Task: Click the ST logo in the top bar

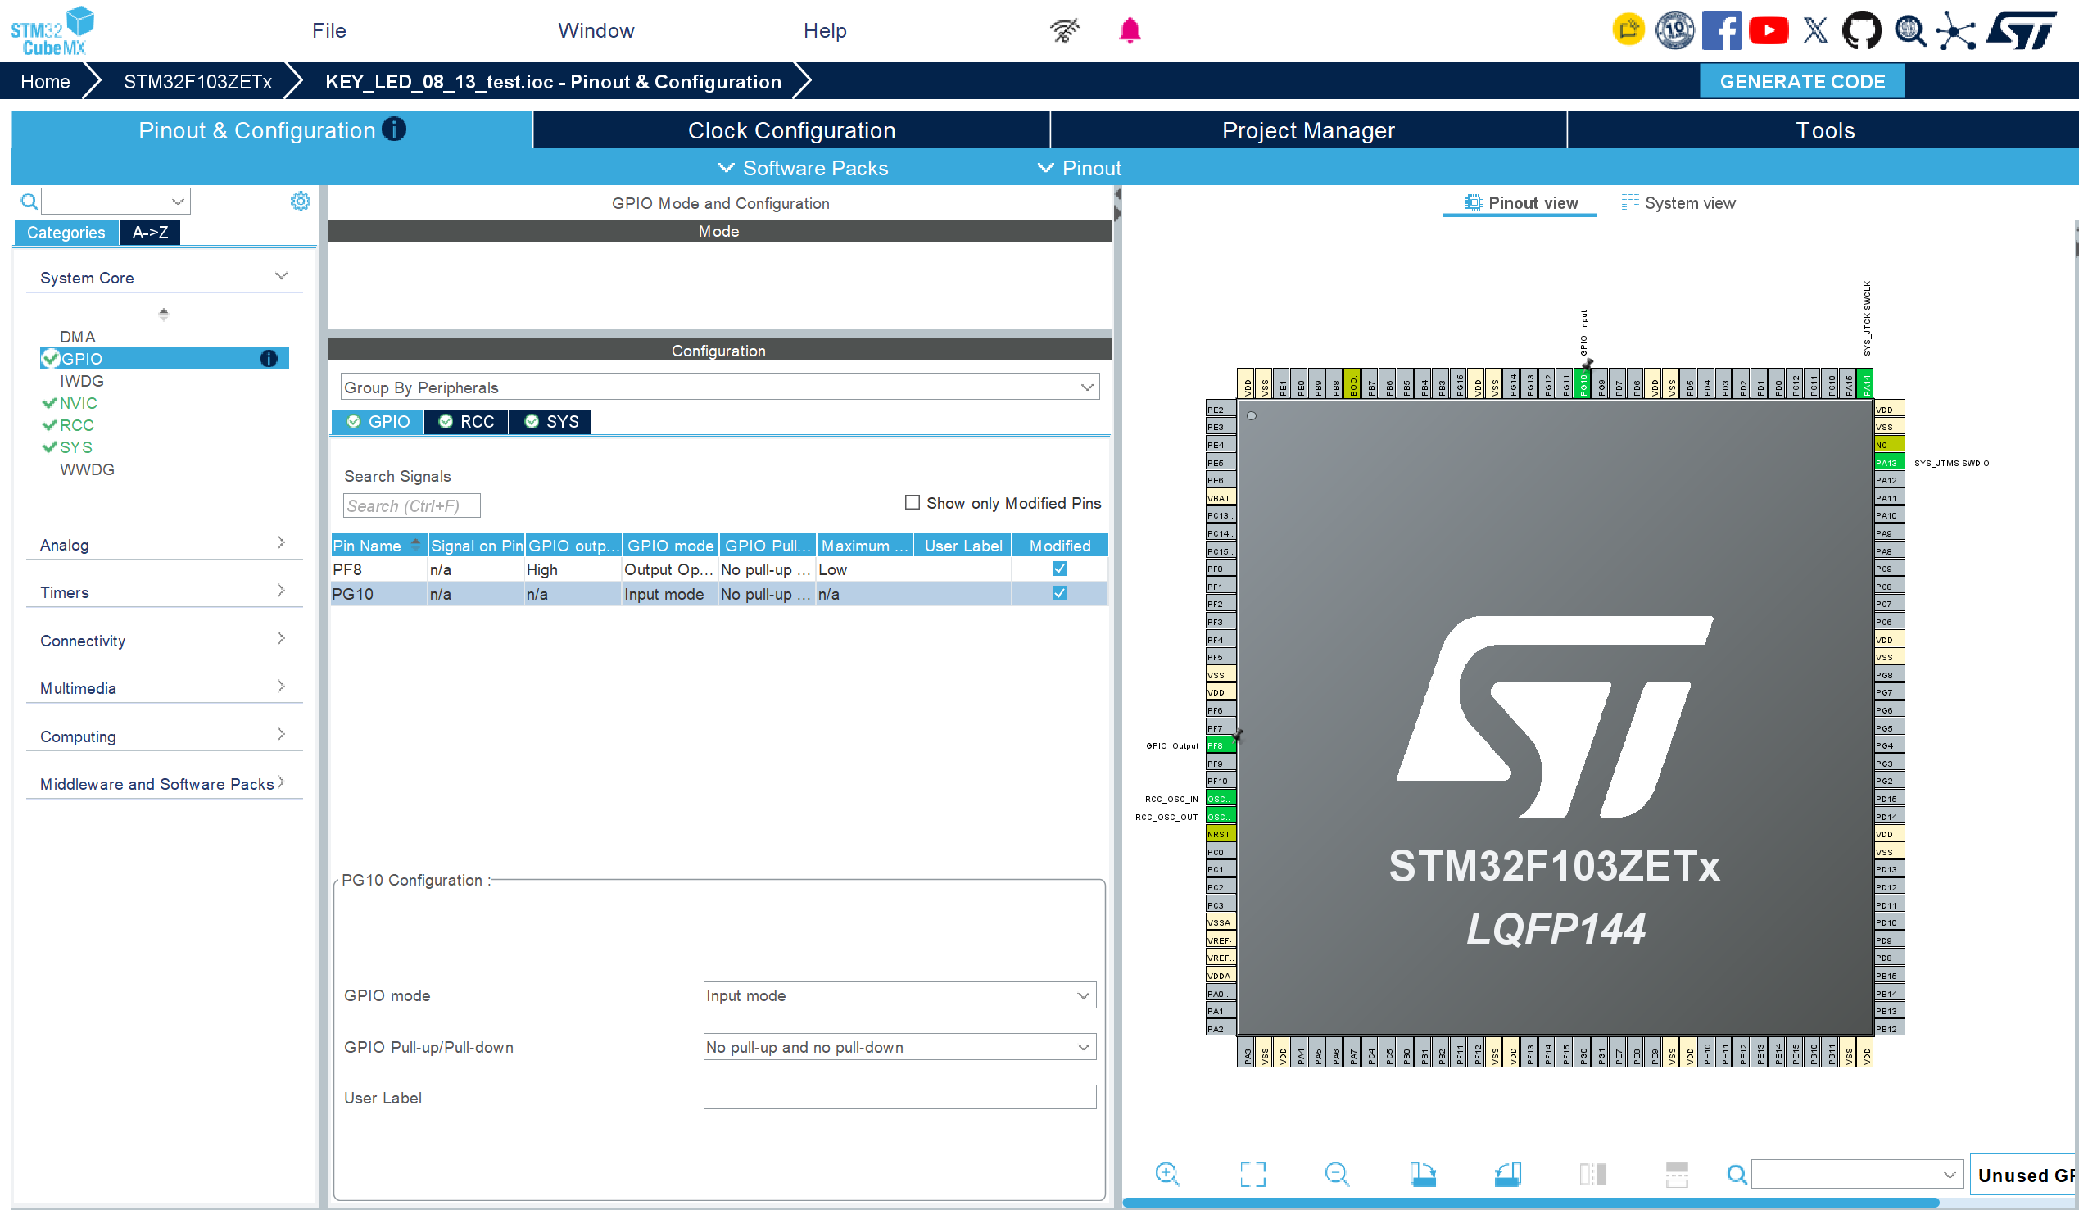Action: (2022, 30)
